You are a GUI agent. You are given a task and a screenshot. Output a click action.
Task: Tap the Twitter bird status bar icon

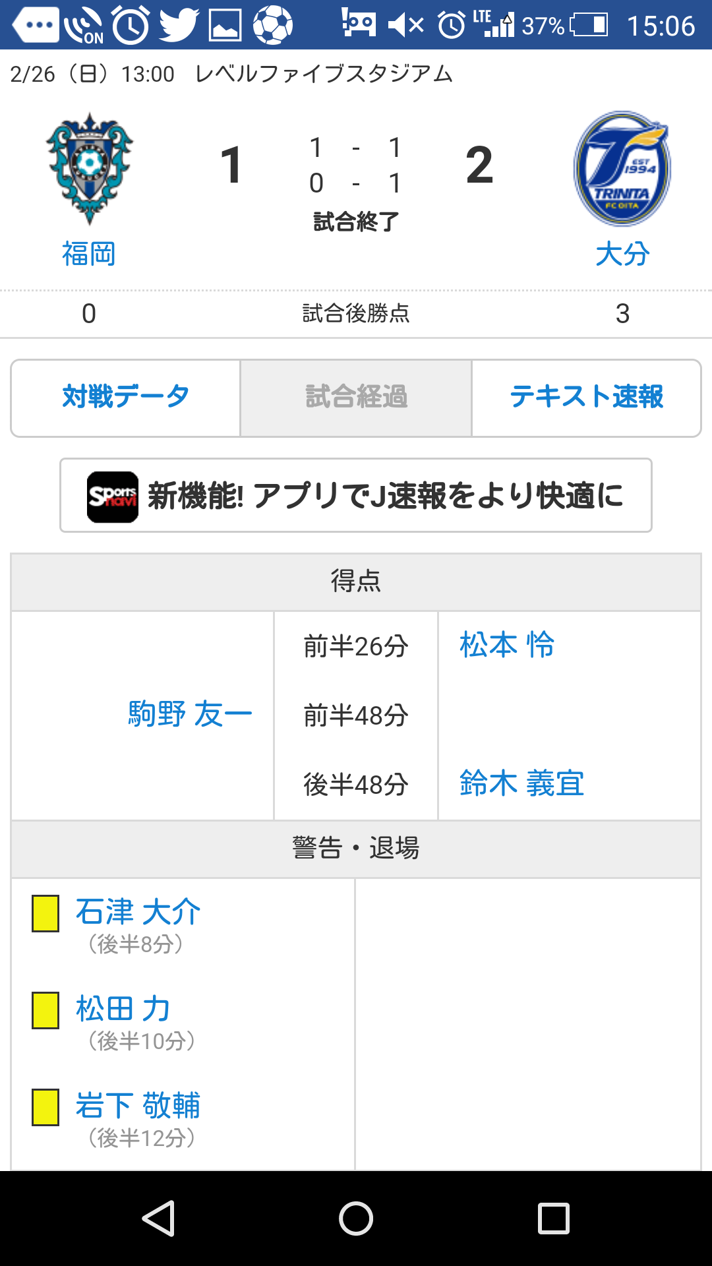point(178,25)
